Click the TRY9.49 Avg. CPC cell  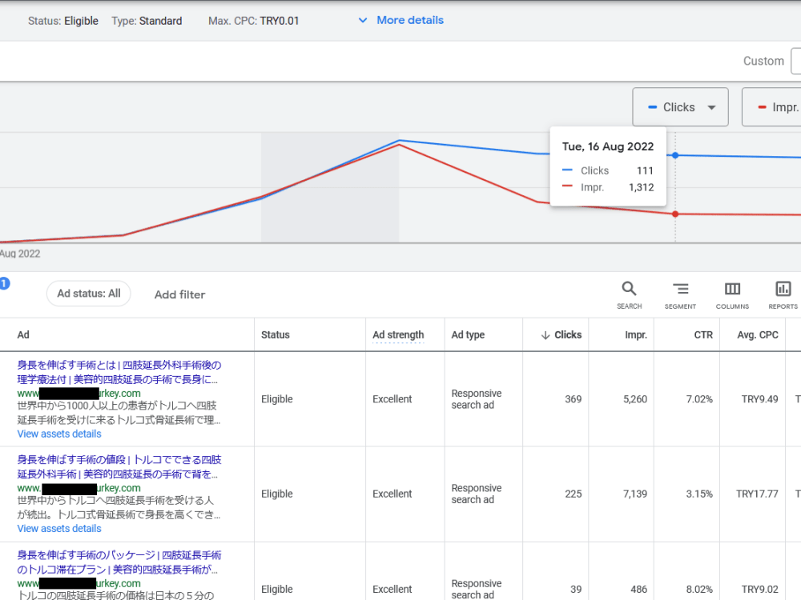(759, 399)
